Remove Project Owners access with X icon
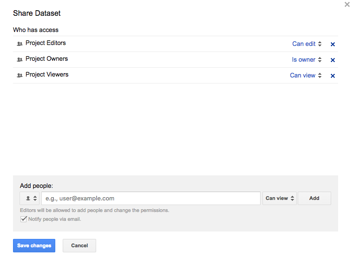The image size is (353, 257). point(333,60)
